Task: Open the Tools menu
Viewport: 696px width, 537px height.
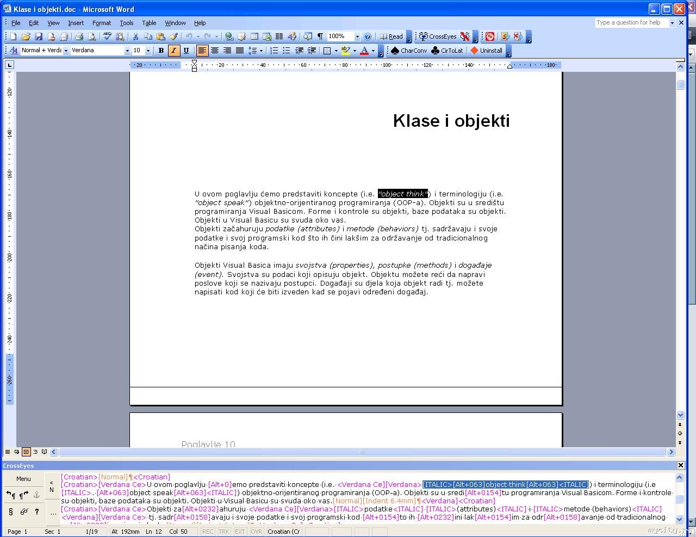Action: coord(127,23)
